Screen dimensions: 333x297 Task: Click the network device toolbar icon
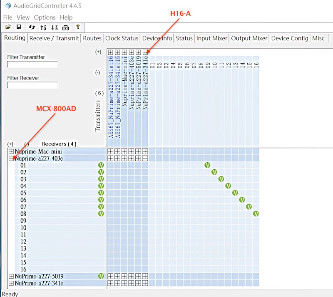[x=65, y=27]
